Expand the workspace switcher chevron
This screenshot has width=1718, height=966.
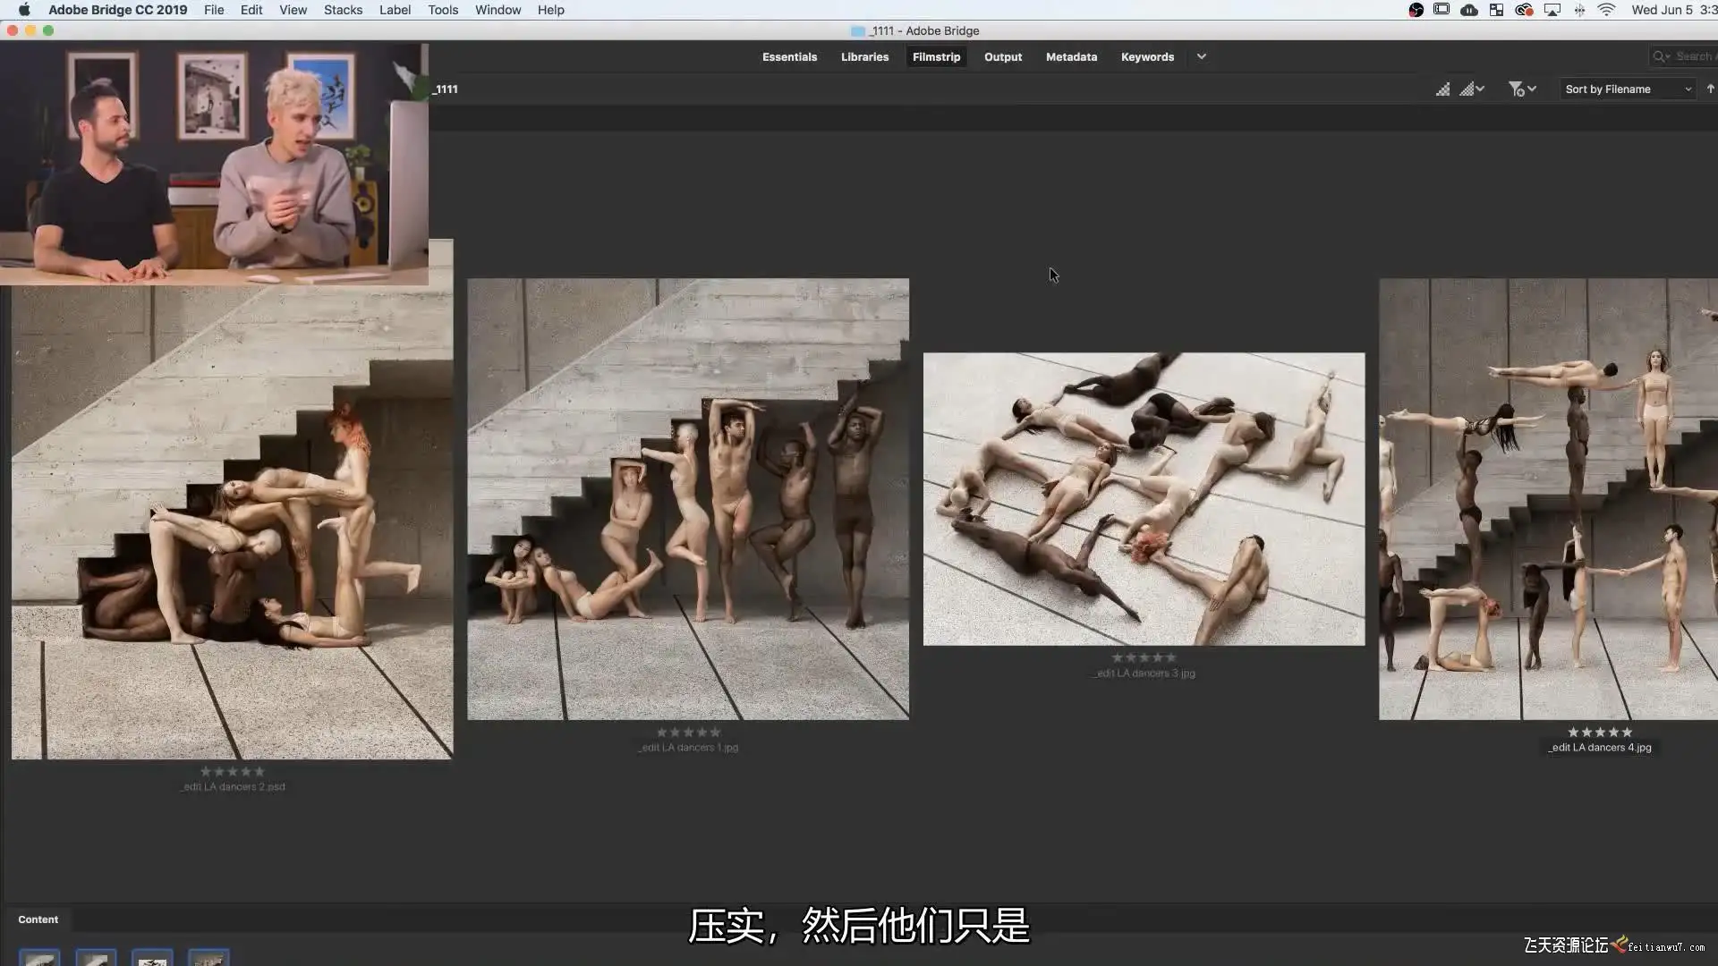[1201, 56]
